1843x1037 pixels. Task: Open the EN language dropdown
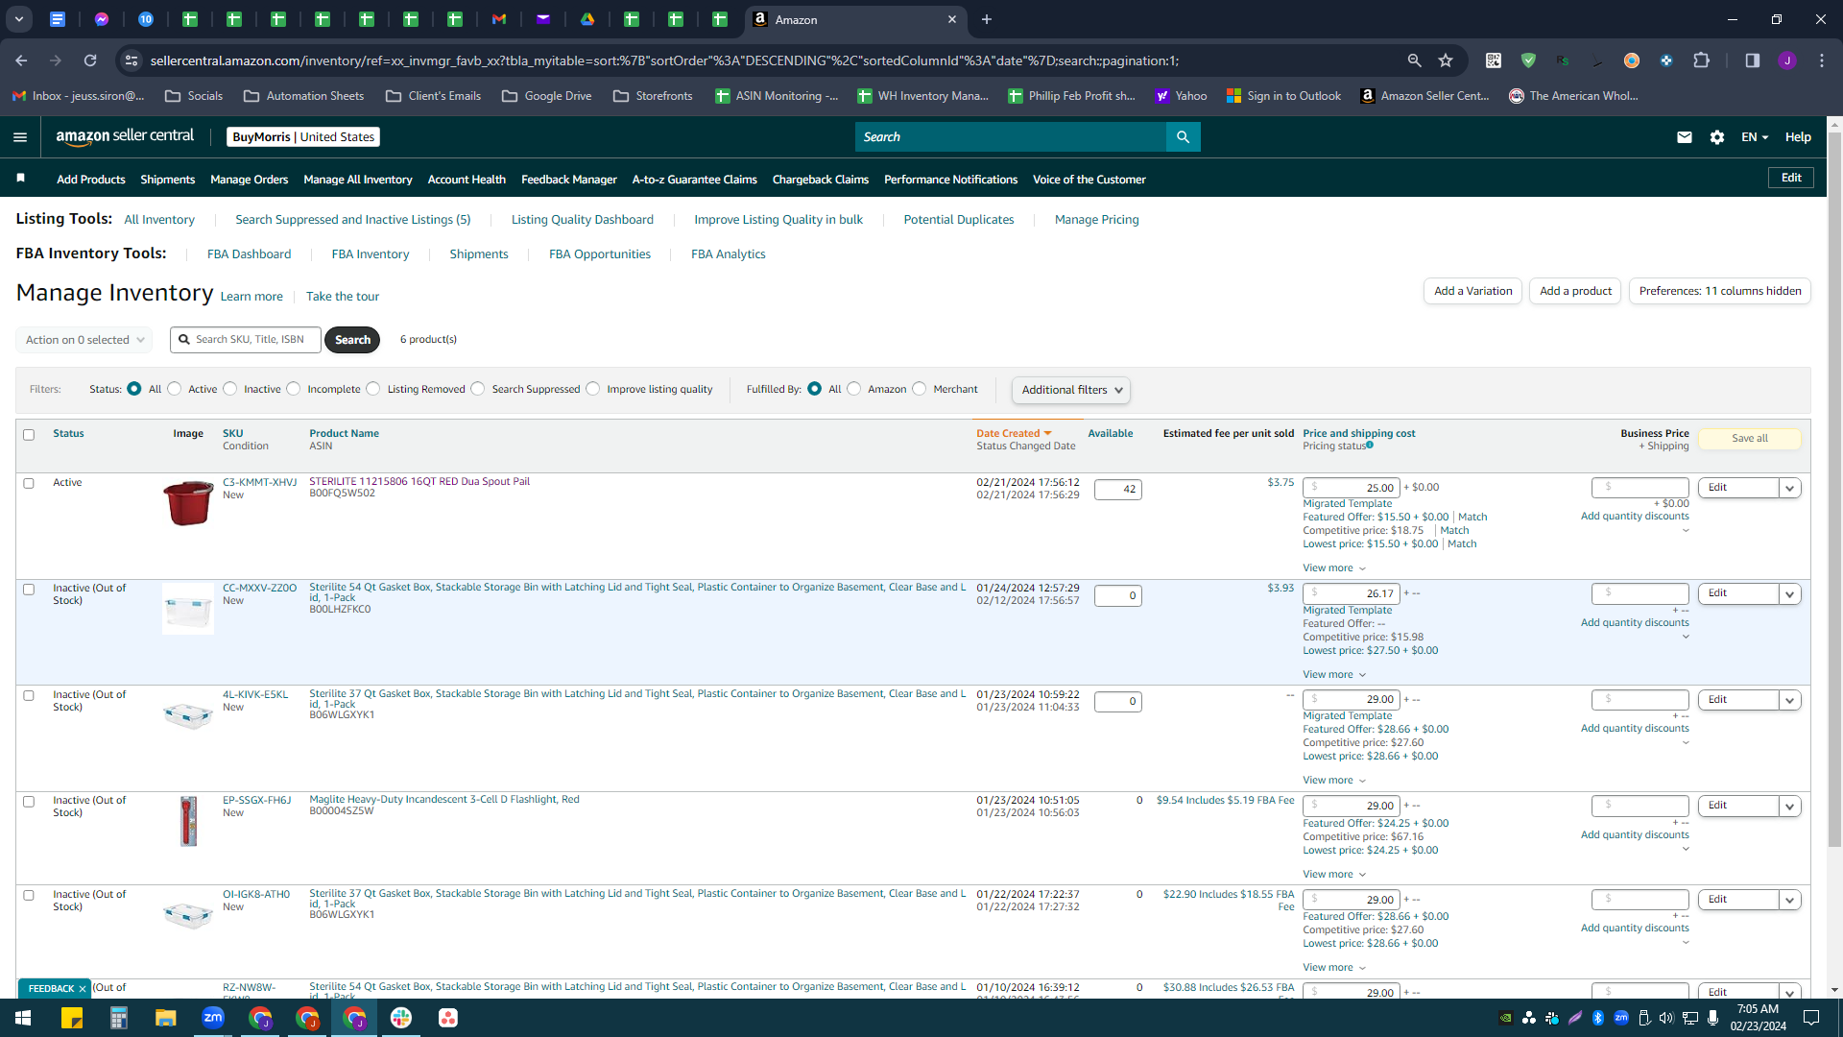tap(1755, 137)
